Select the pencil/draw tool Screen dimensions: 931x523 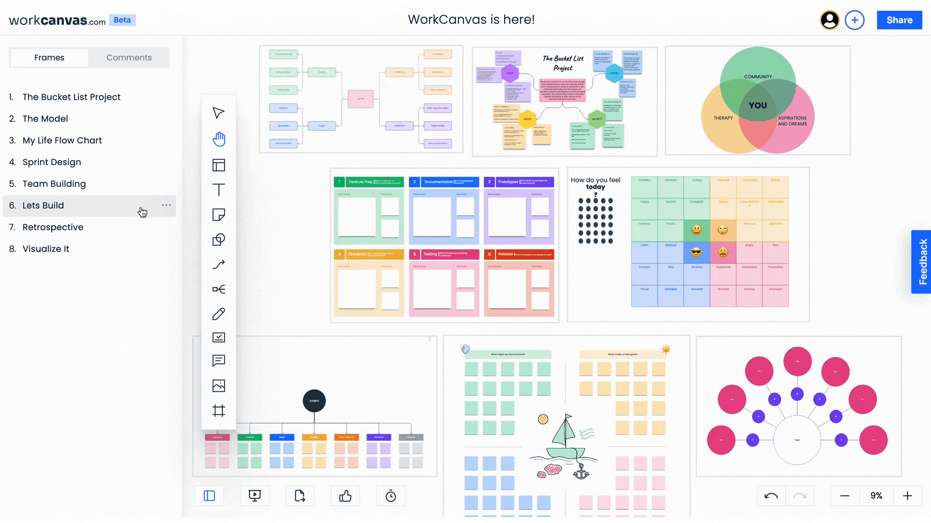pyautogui.click(x=219, y=313)
